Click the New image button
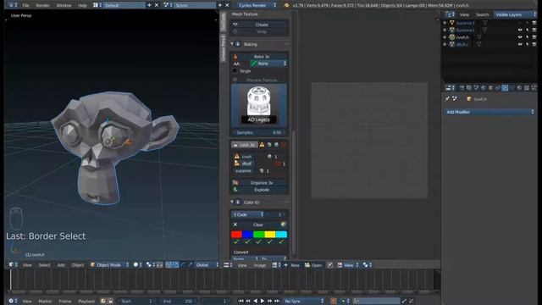The width and height of the screenshot is (542, 305). click(291, 265)
